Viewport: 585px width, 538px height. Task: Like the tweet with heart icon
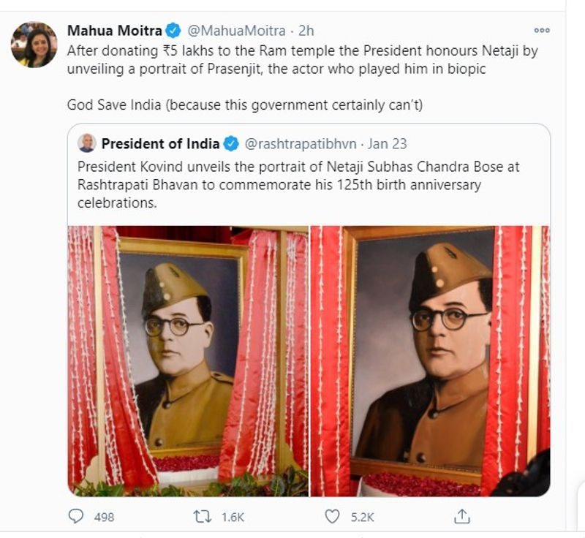click(332, 516)
